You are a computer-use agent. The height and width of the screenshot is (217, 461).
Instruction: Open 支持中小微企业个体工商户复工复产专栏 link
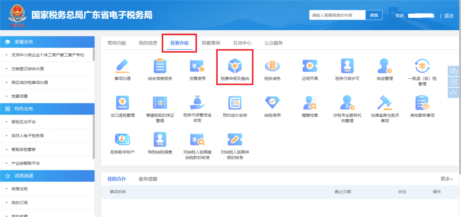click(48, 55)
